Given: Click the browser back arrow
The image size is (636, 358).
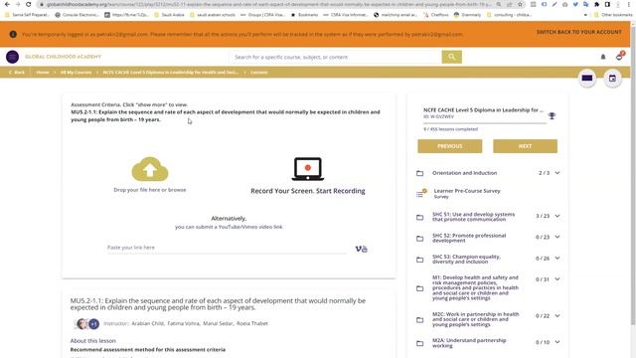Looking at the screenshot, I should (7, 4).
